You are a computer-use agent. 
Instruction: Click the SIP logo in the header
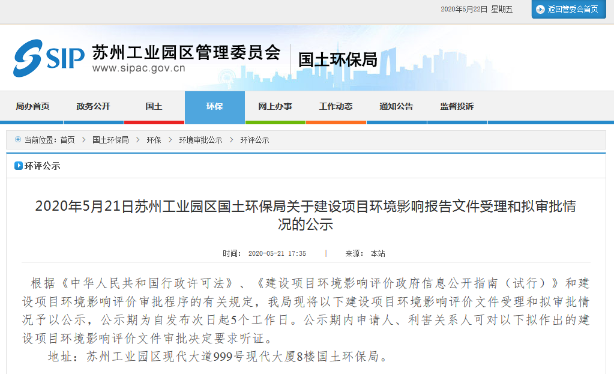coord(49,58)
